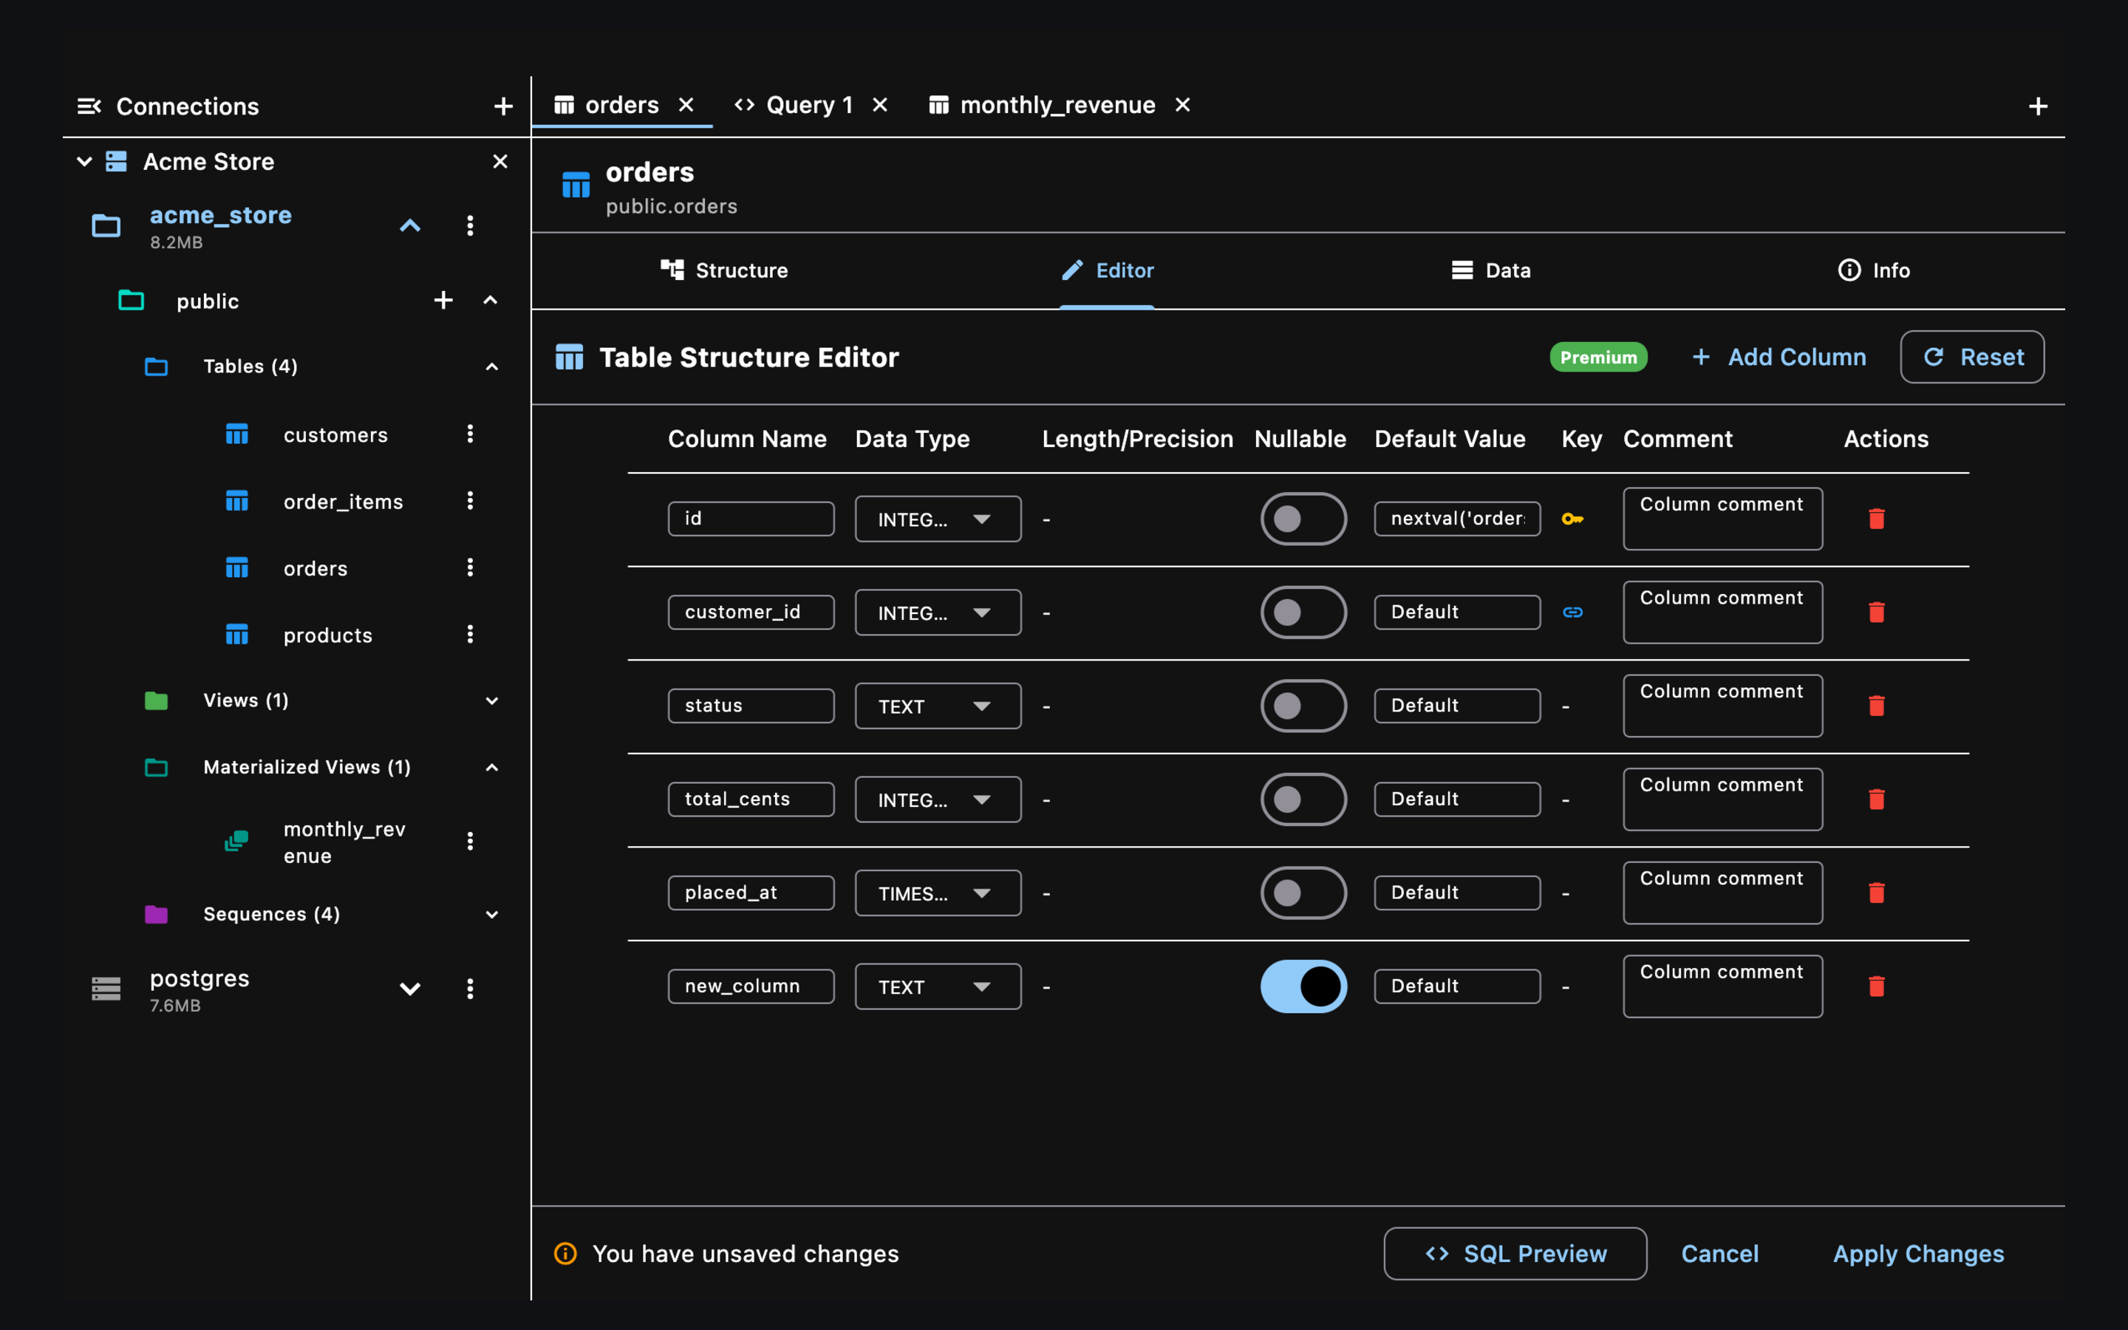Viewport: 2128px width, 1330px height.
Task: Click the primary key icon for id
Action: (x=1572, y=519)
